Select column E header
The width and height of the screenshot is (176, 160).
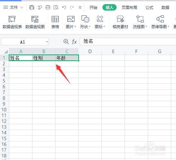pyautogui.click(x=113, y=52)
